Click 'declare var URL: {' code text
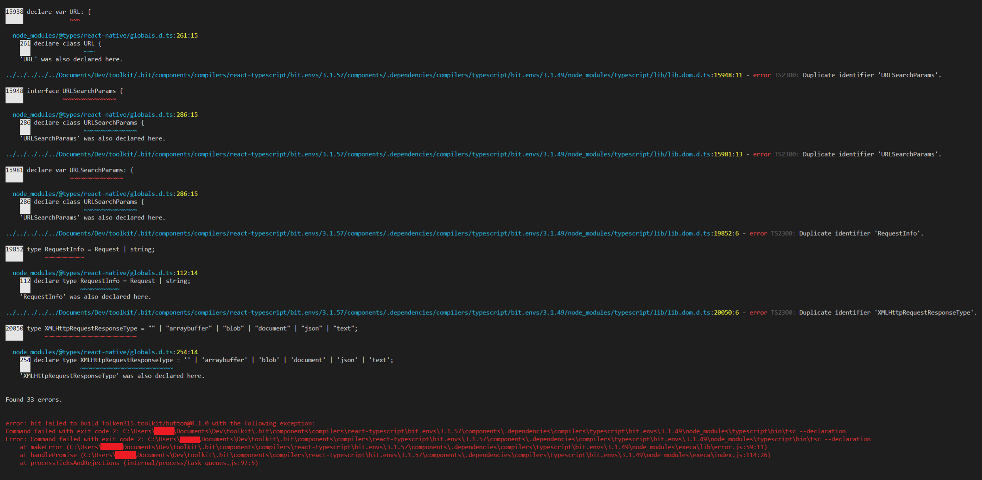This screenshot has height=480, width=982. [59, 12]
